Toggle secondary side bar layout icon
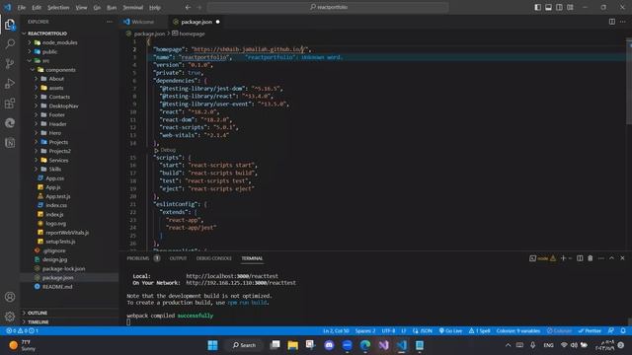The height and width of the screenshot is (355, 632). 559,7
